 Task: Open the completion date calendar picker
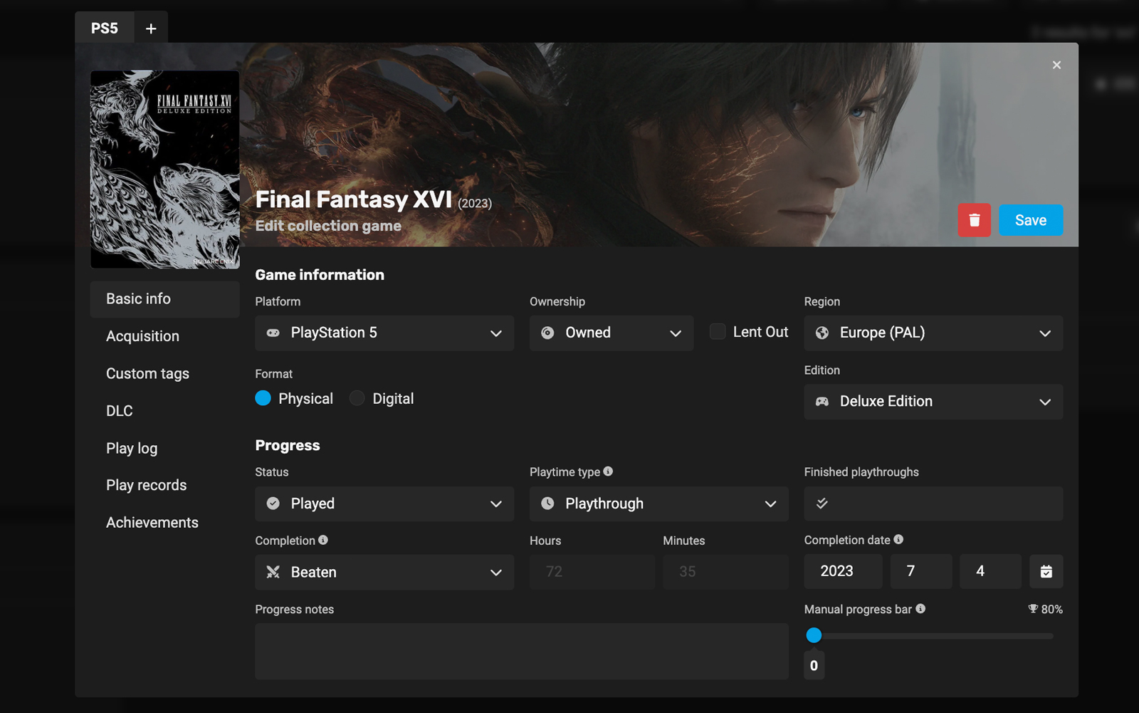coord(1046,571)
